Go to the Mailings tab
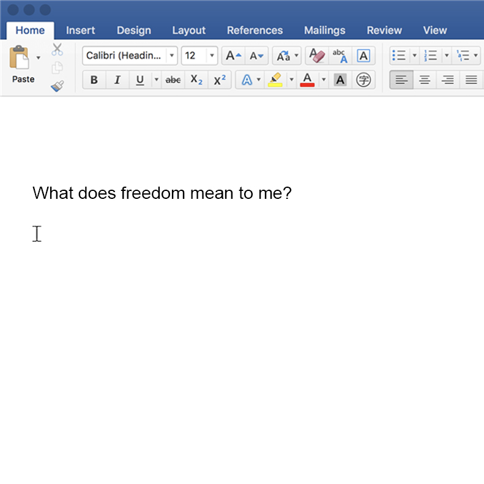The width and height of the screenshot is (484, 484). click(325, 30)
